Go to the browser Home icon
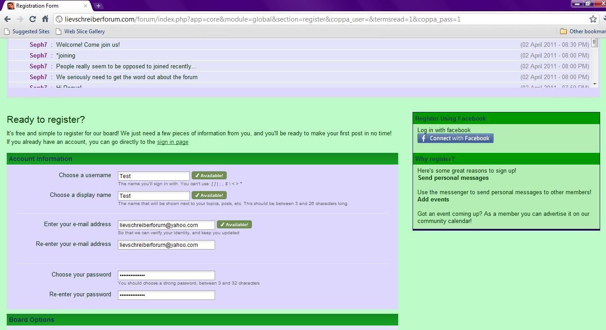 tap(45, 19)
